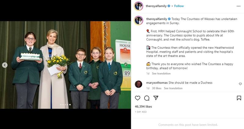Follow theroyalfamily account
This screenshot has height=129, width=244.
tap(179, 6)
